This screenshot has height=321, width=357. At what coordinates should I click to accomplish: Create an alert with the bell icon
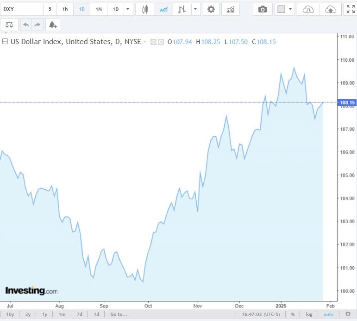click(x=52, y=25)
